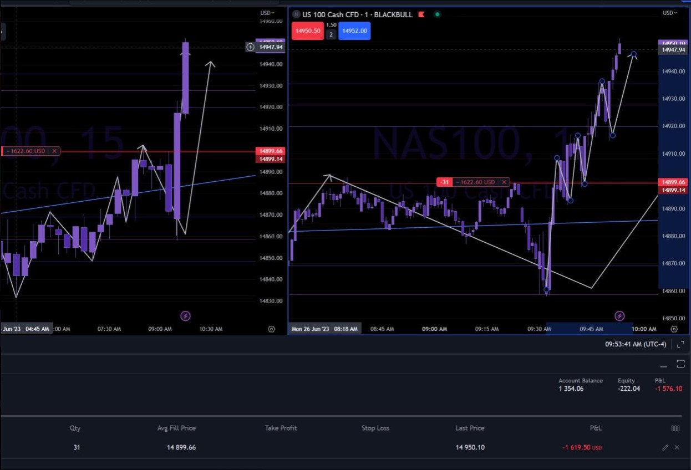The width and height of the screenshot is (691, 470).
Task: Click the 07:30 AM tick on the left time axis
Action: click(109, 329)
